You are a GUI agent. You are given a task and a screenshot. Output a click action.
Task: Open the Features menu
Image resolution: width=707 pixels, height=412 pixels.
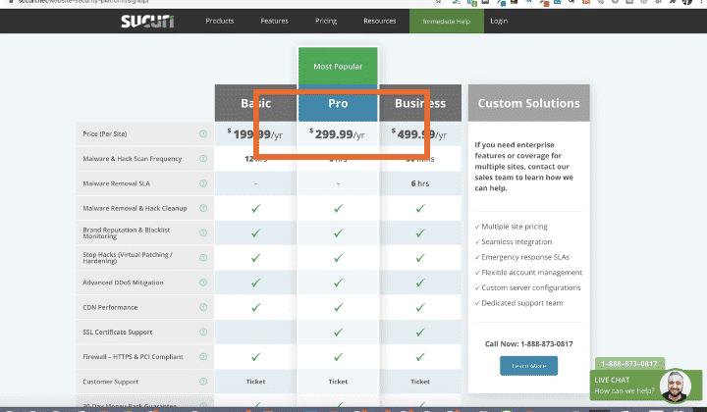click(x=274, y=21)
